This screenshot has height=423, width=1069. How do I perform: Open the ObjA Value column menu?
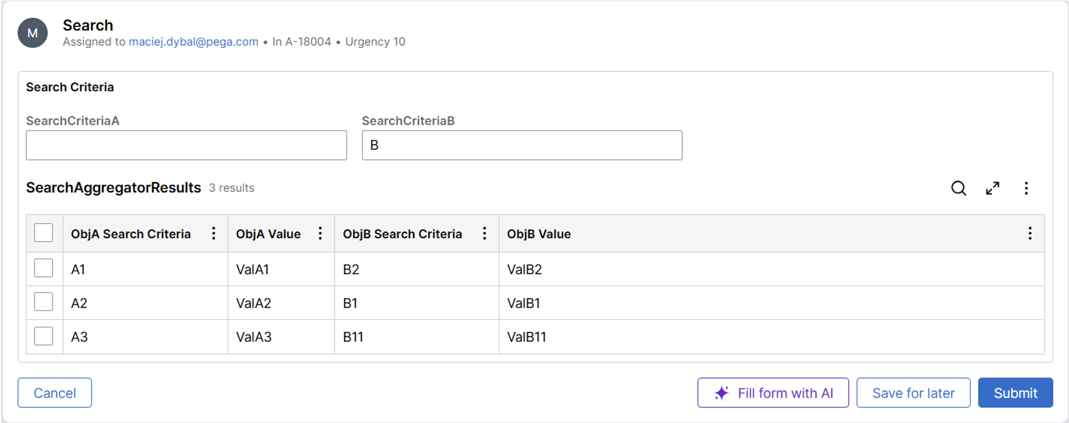(x=320, y=233)
